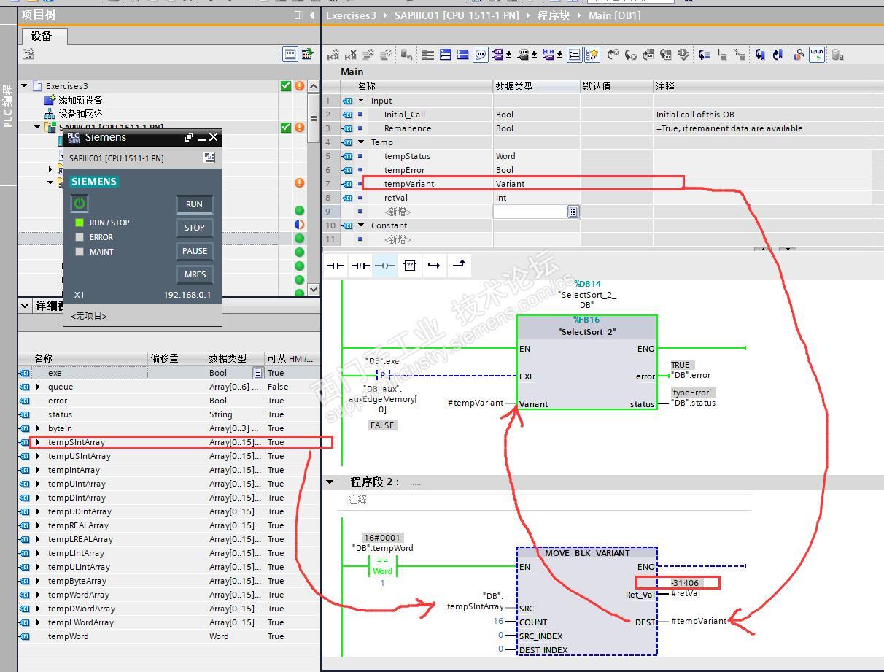Screen dimensions: 884x672
Task: Insert a close branch
Action: coord(459,266)
